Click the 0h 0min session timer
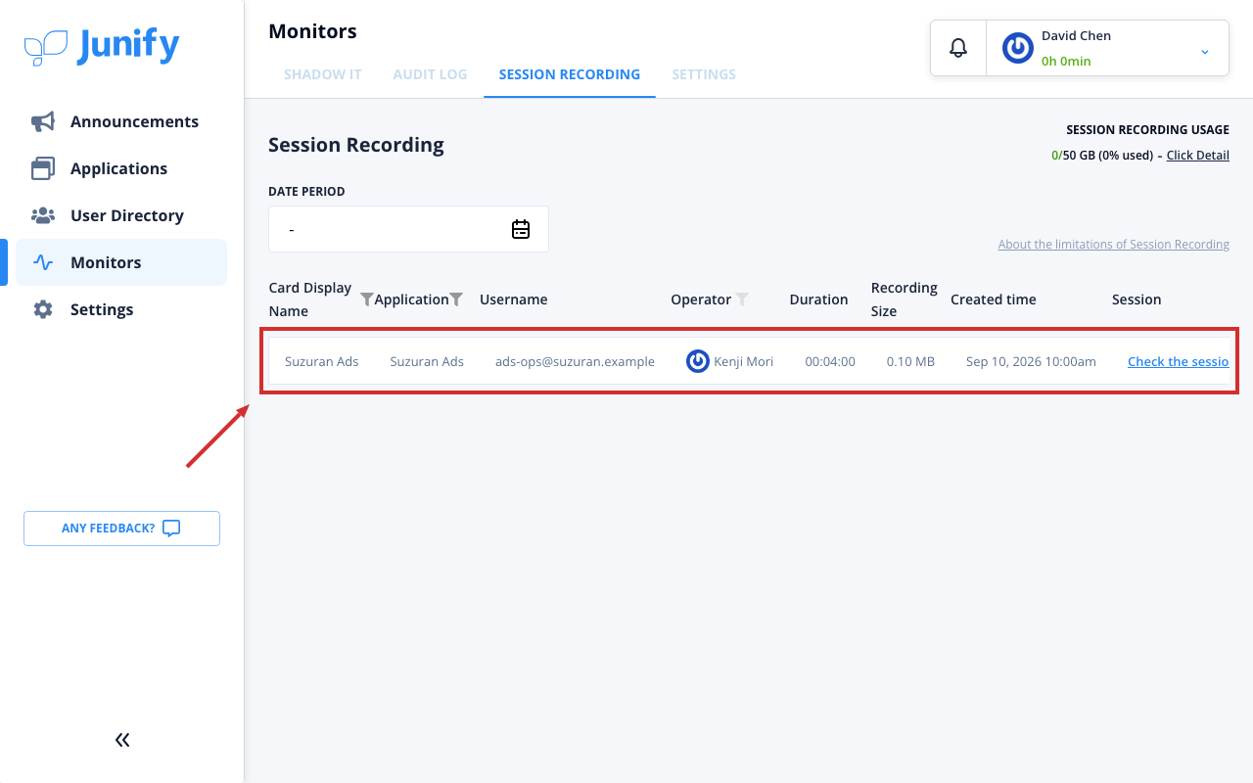The width and height of the screenshot is (1253, 783). coord(1066,61)
